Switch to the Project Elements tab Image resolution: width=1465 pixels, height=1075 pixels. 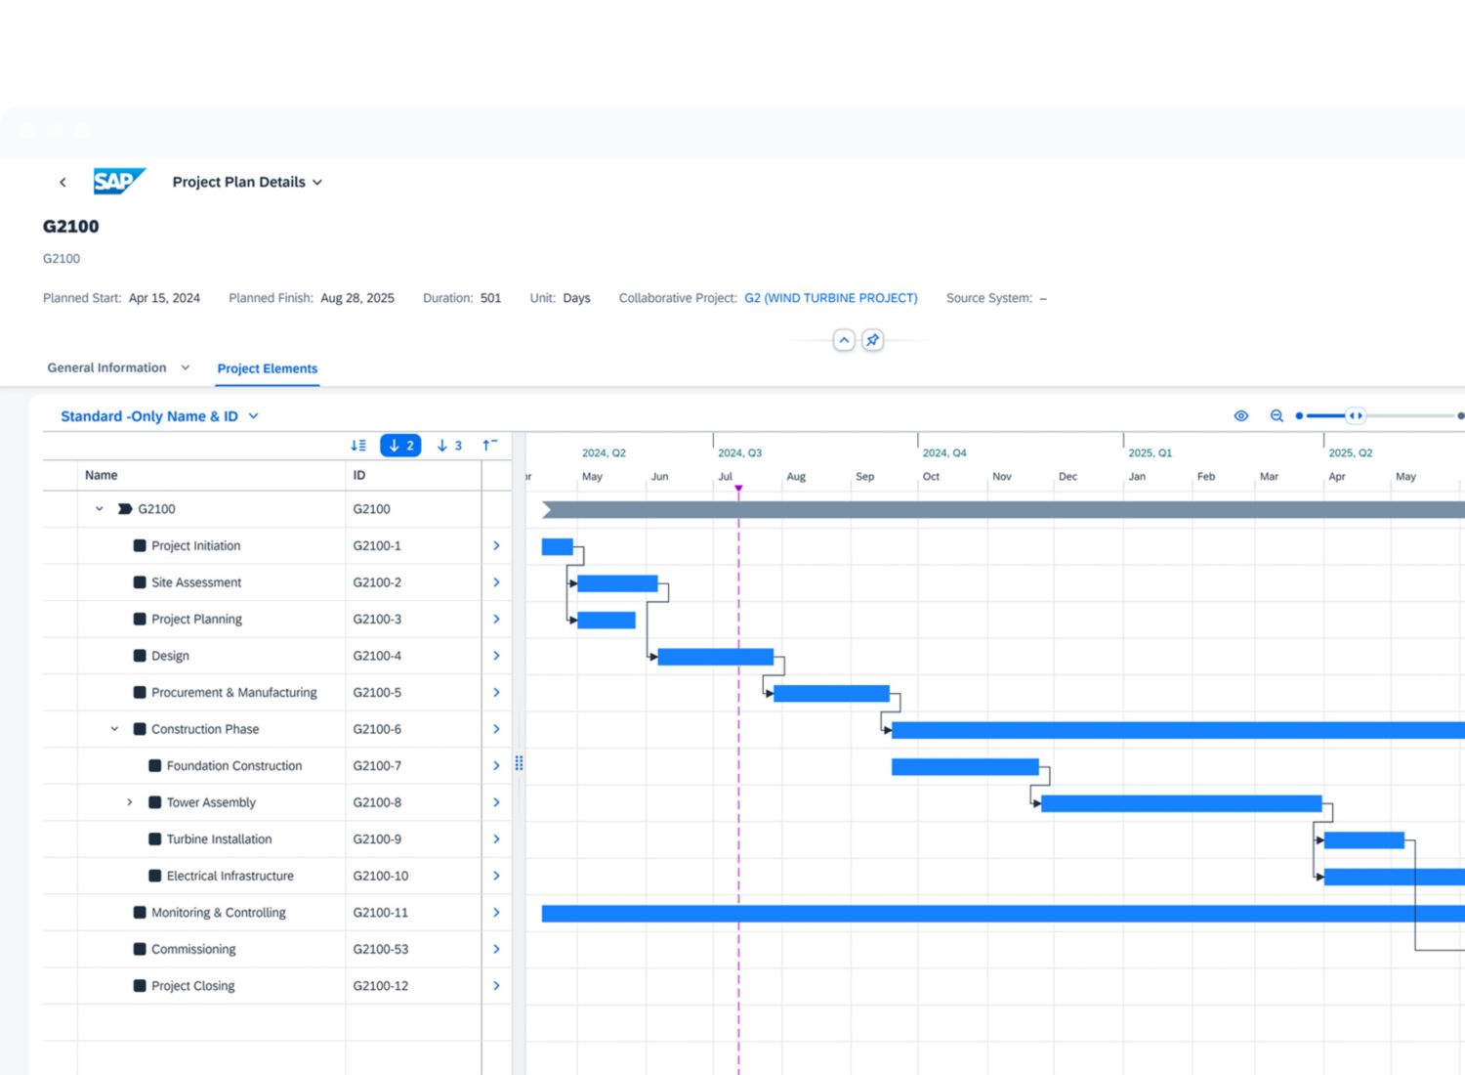(x=267, y=368)
